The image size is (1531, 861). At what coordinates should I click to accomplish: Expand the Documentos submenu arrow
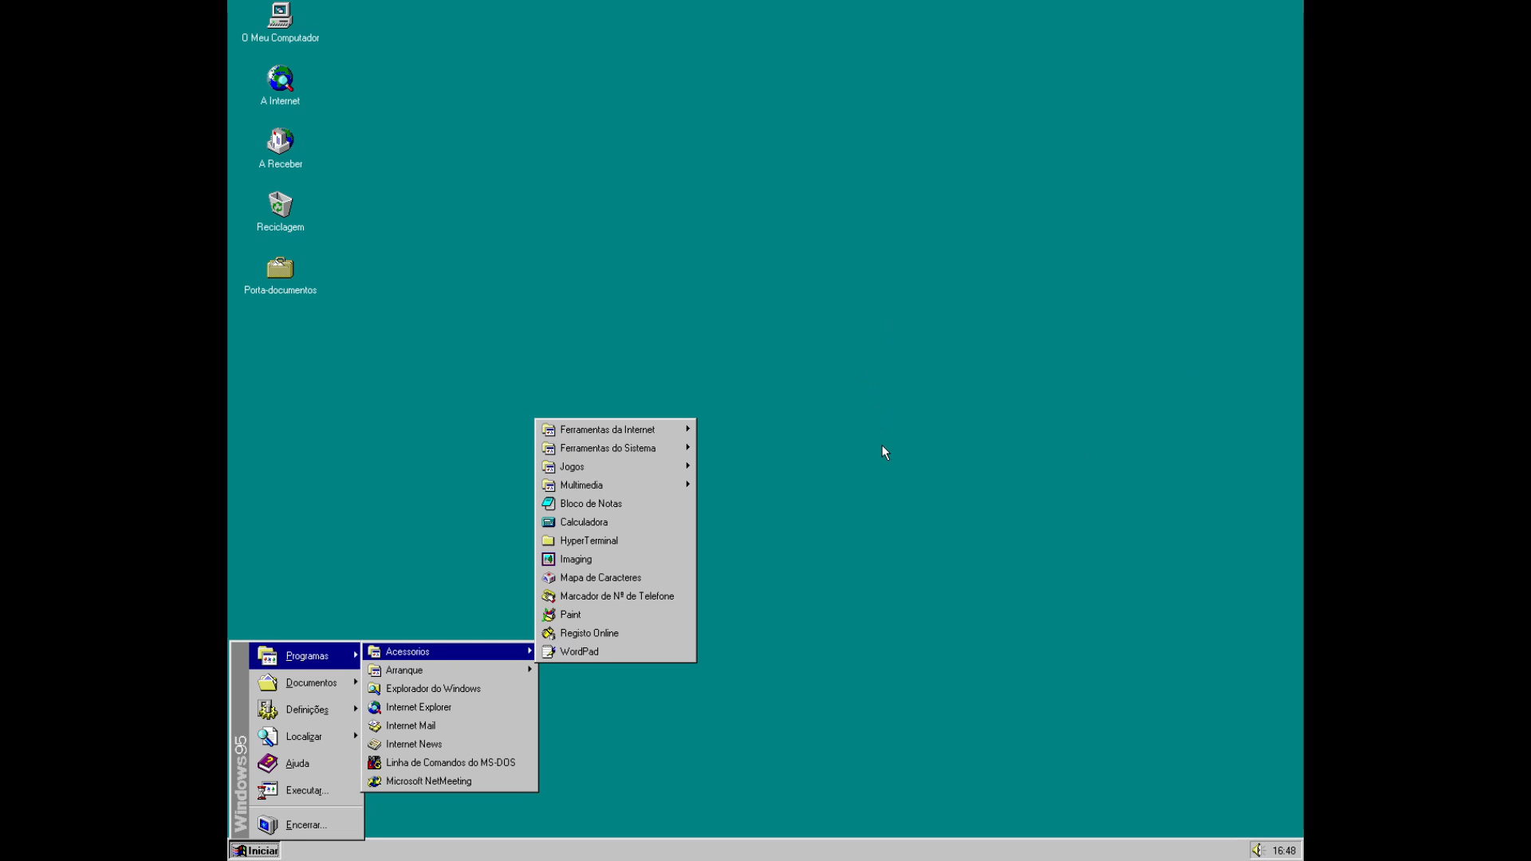click(356, 682)
